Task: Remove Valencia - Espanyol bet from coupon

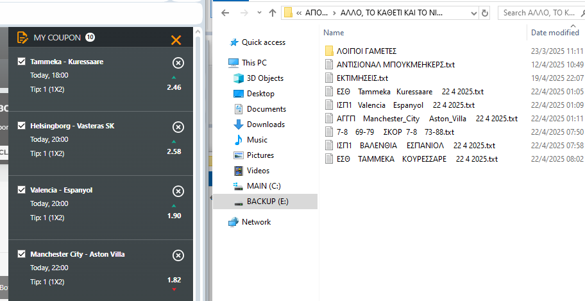Action: coord(178,191)
